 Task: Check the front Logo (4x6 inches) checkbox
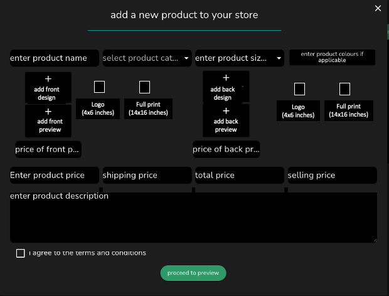(x=99, y=87)
